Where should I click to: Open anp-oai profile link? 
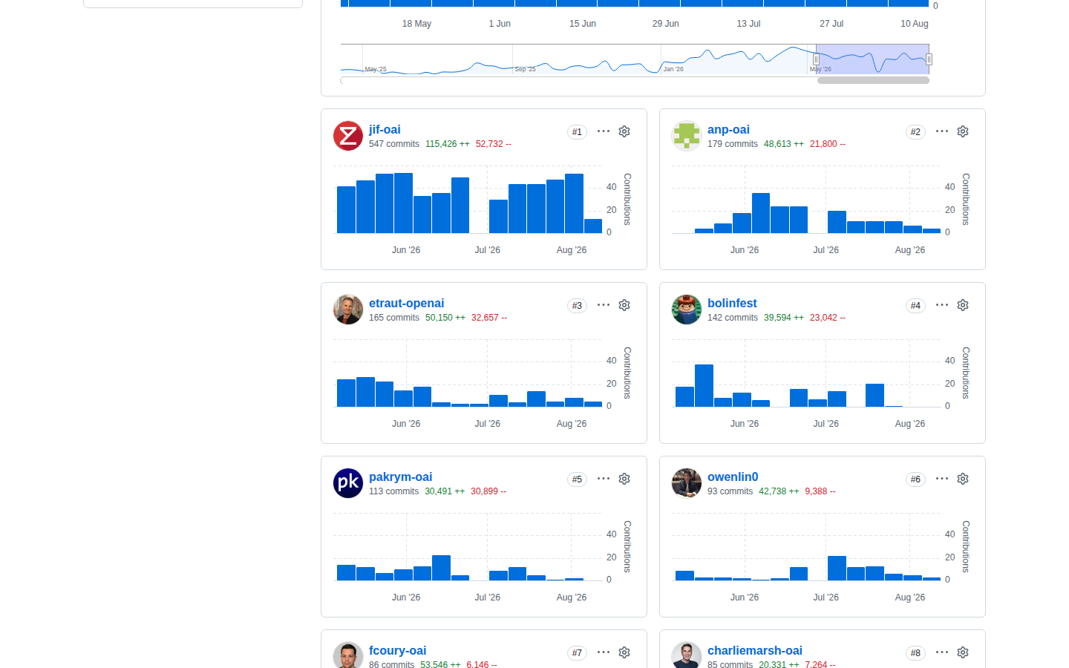pos(728,129)
